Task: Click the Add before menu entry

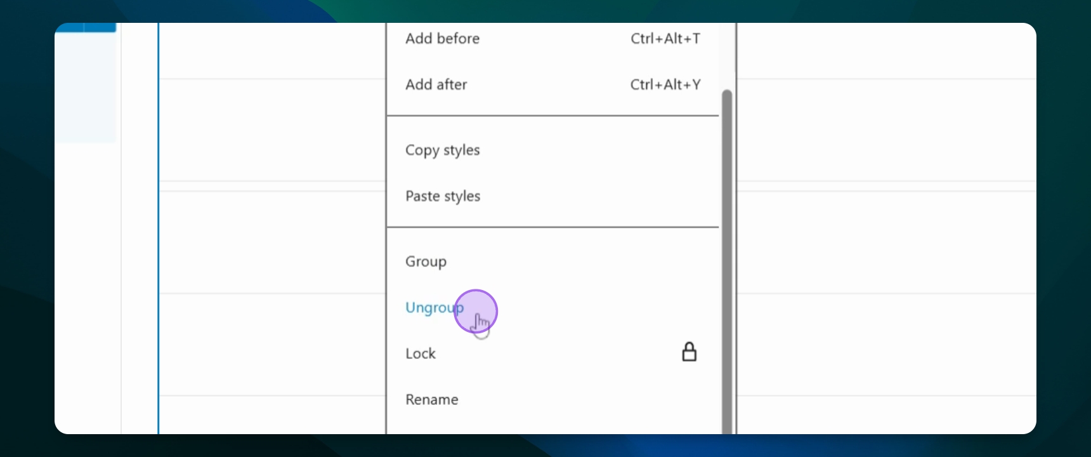Action: pyautogui.click(x=442, y=39)
